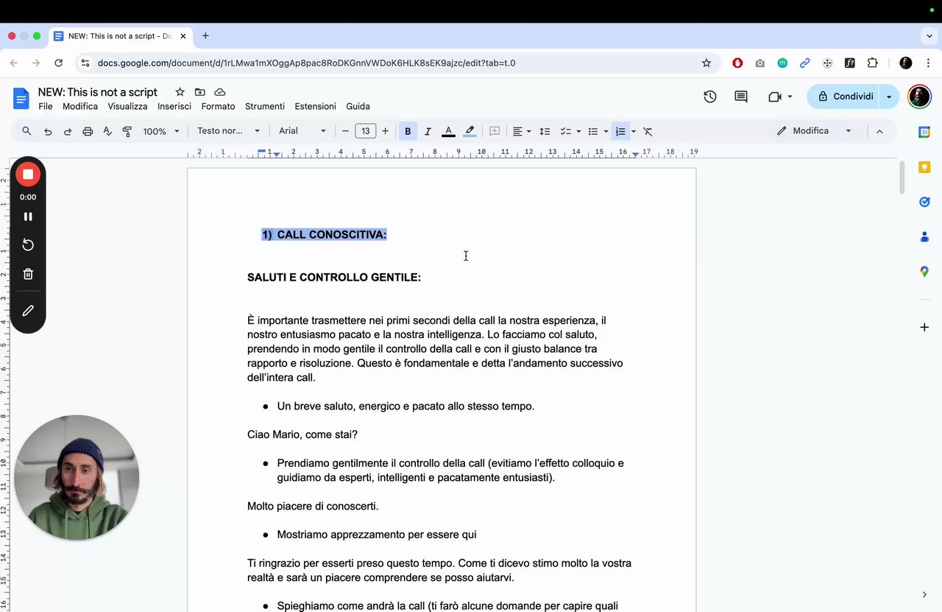This screenshot has width=942, height=612.
Task: Open the Arial font dropdown
Action: [x=302, y=131]
